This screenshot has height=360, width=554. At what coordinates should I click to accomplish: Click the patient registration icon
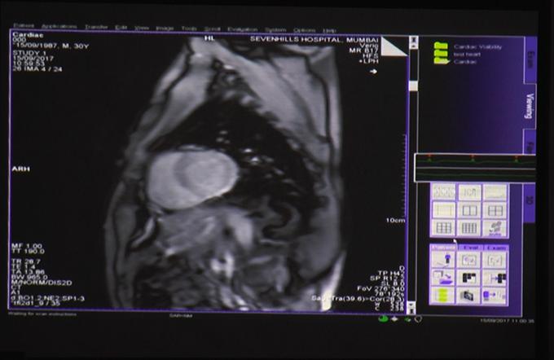(443, 260)
